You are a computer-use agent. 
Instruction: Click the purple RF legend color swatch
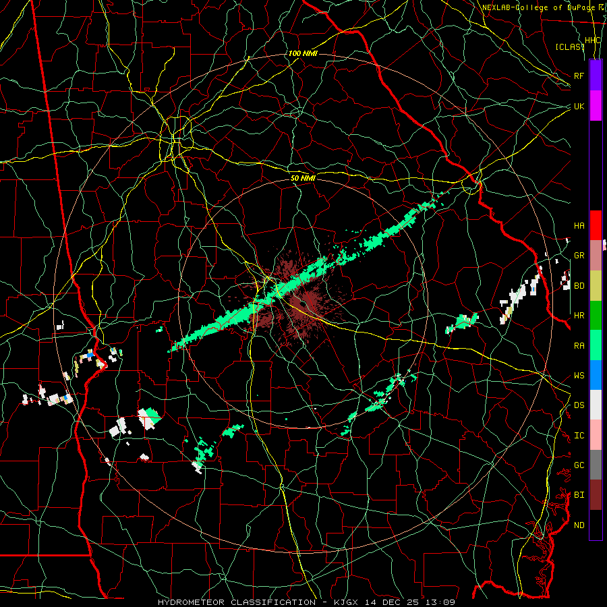(x=596, y=76)
